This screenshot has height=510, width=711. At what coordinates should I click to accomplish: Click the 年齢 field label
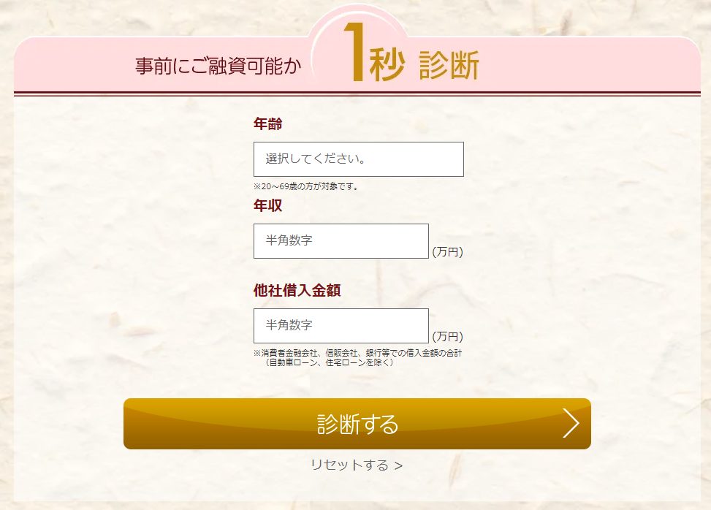pyautogui.click(x=267, y=124)
